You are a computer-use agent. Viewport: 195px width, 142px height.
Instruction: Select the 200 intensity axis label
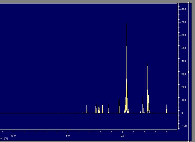pos(184,87)
